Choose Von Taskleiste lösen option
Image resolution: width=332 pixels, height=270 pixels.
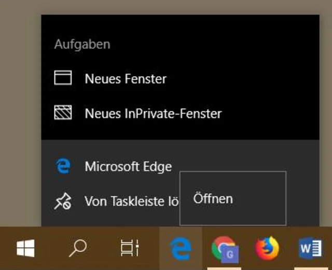132,201
